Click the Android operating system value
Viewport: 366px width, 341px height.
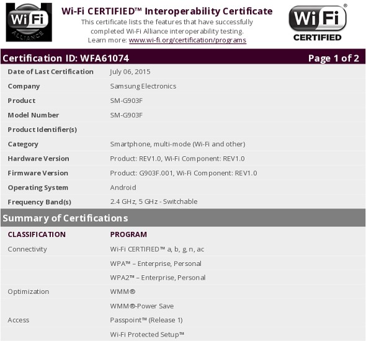(x=123, y=187)
